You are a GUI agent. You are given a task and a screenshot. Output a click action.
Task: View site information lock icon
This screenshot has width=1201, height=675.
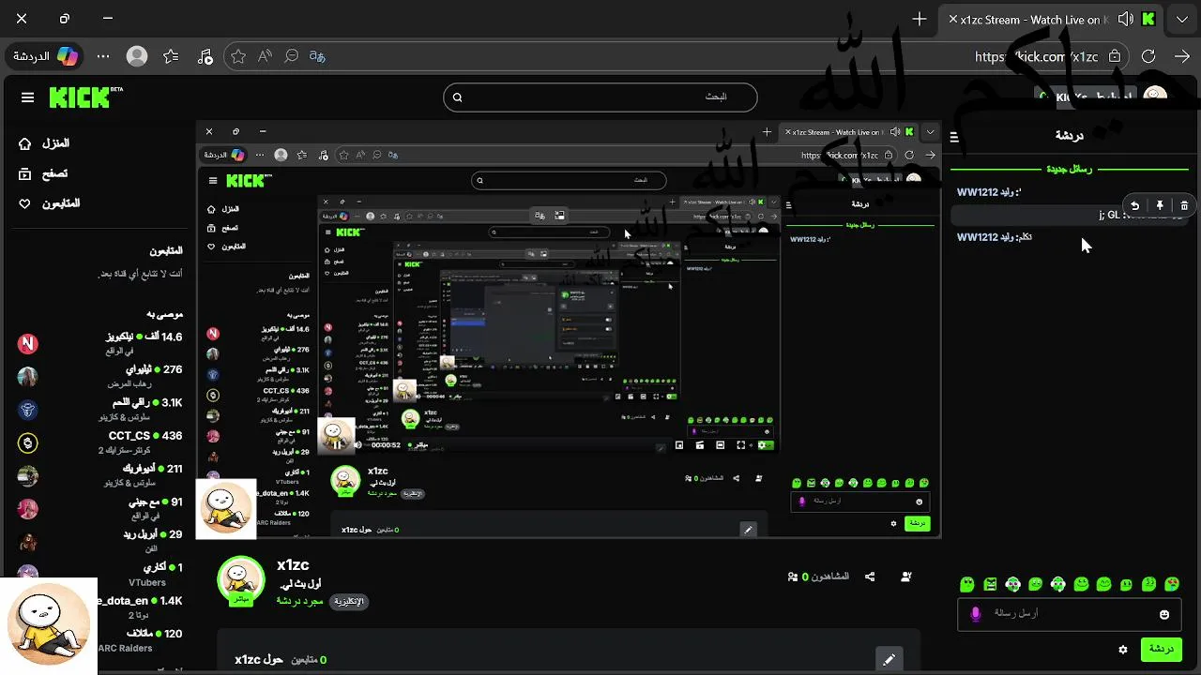(1115, 56)
